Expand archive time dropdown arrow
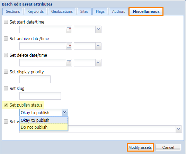 pos(98,46)
